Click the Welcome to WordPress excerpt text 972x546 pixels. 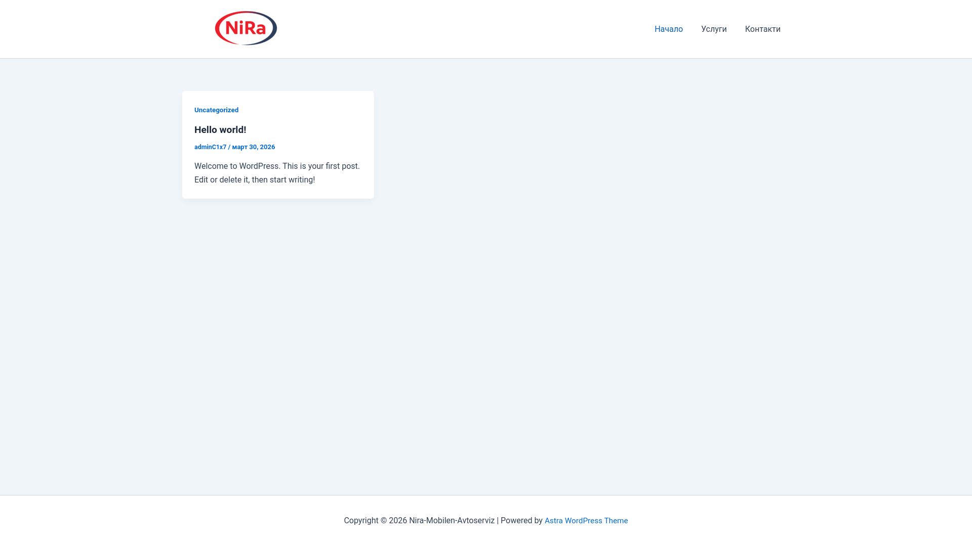coord(277,173)
